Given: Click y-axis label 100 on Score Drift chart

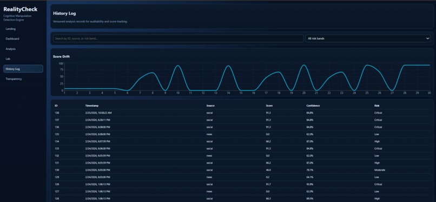Looking at the screenshot, I should (x=61, y=63).
